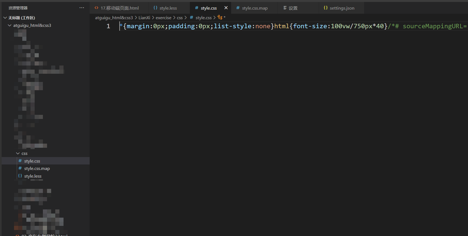Screen dimensions: 468x236
Task: Click the braces icon beside style.less in tree
Action: [20, 176]
